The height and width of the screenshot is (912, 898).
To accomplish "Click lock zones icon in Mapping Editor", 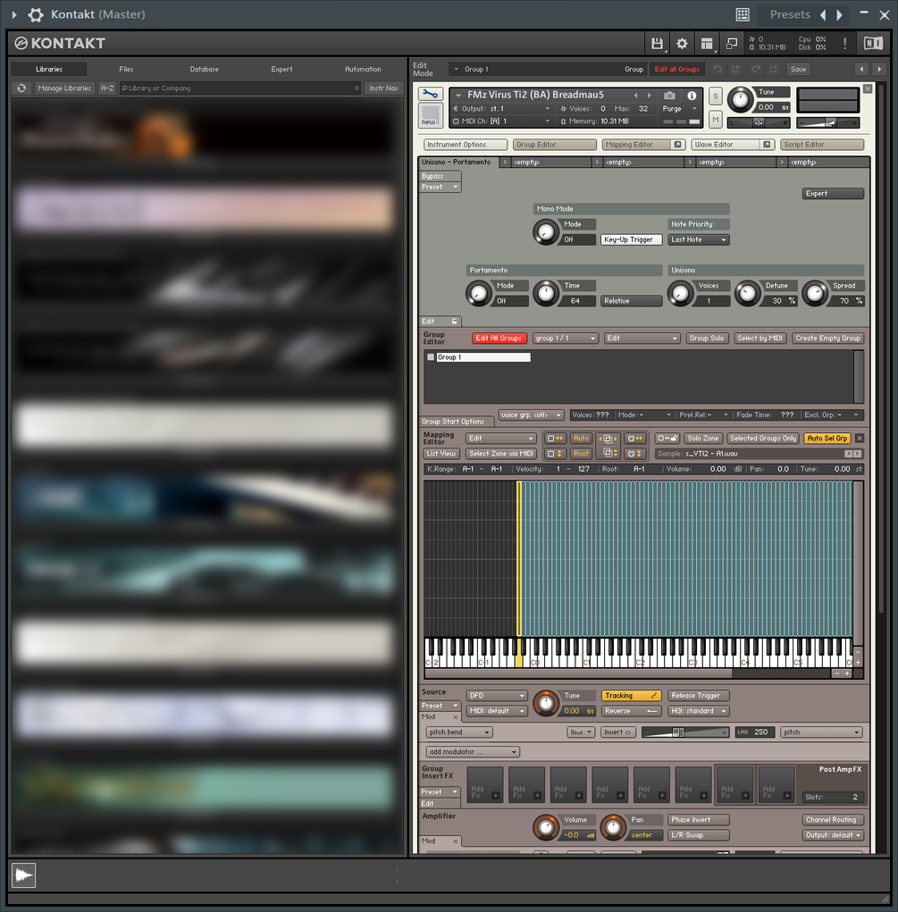I will pyautogui.click(x=667, y=439).
